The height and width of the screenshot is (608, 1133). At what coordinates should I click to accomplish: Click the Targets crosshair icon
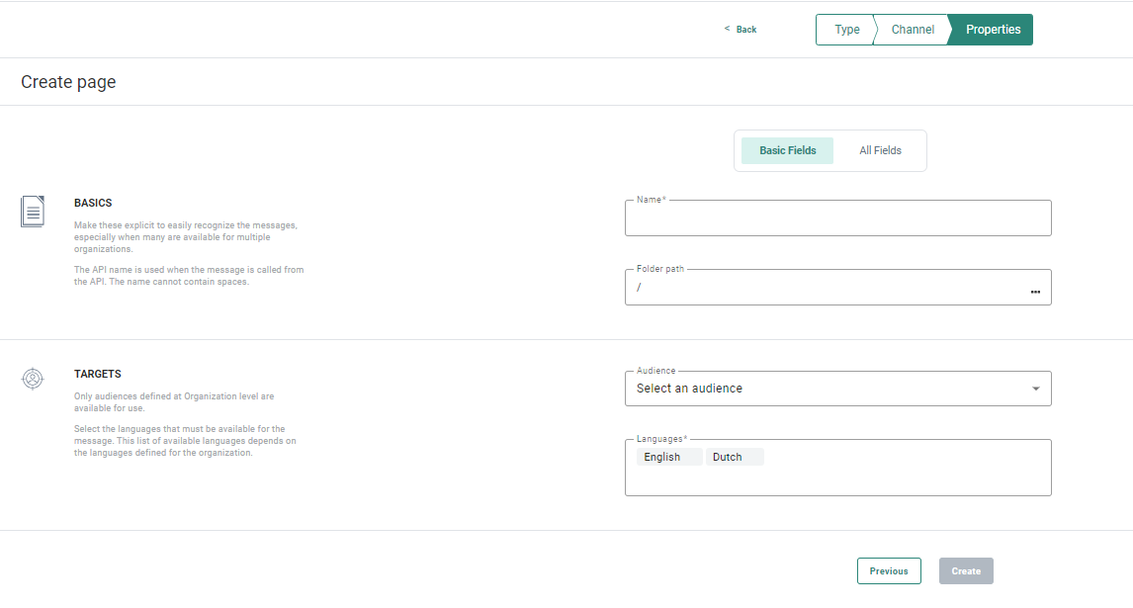(33, 379)
